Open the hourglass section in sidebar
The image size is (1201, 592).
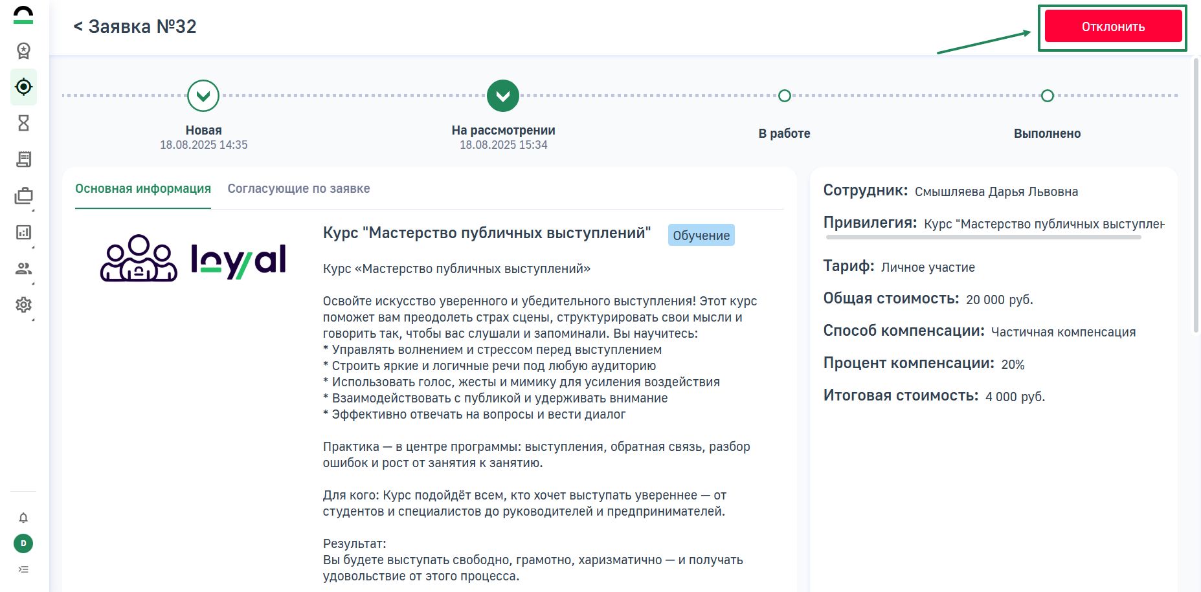coord(23,123)
